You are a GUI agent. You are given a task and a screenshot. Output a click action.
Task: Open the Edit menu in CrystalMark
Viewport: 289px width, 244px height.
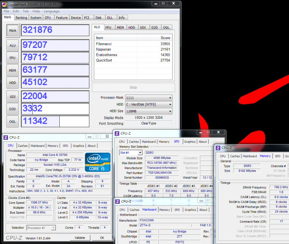tap(16, 11)
